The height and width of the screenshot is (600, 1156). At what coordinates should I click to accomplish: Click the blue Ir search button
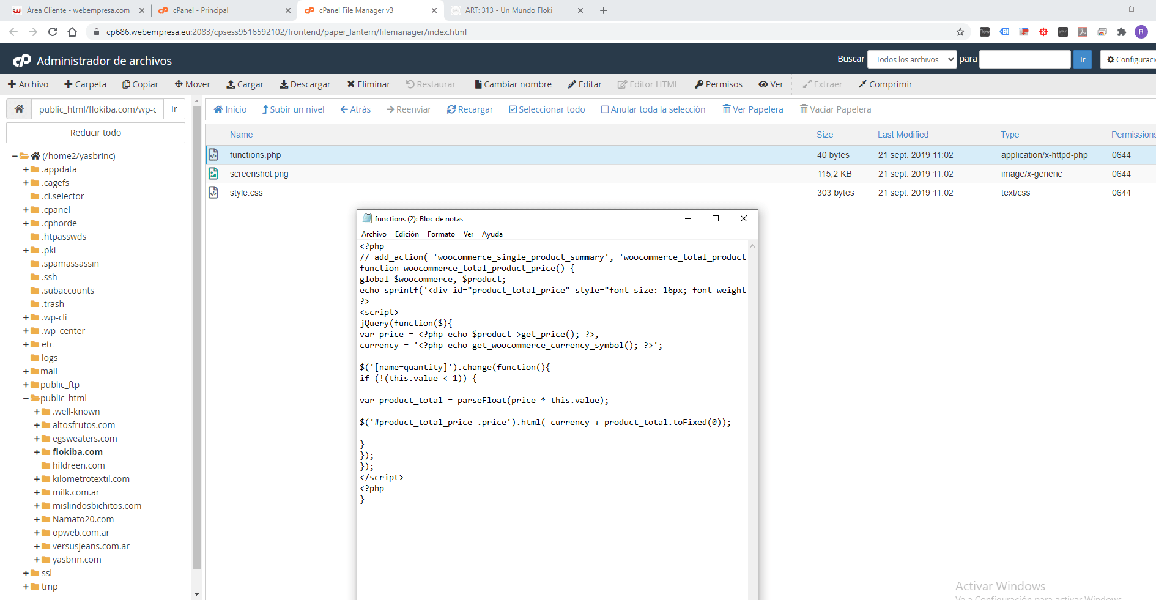pyautogui.click(x=1083, y=59)
